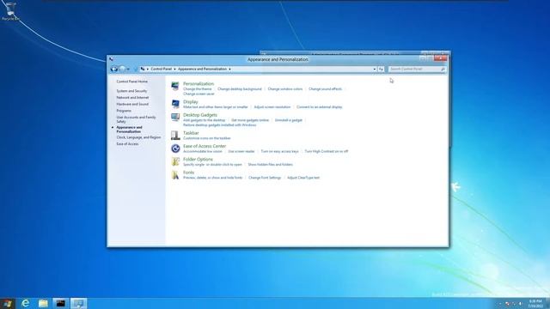This screenshot has width=550, height=309.
Task: Click Change window colors link
Action: pyautogui.click(x=284, y=89)
